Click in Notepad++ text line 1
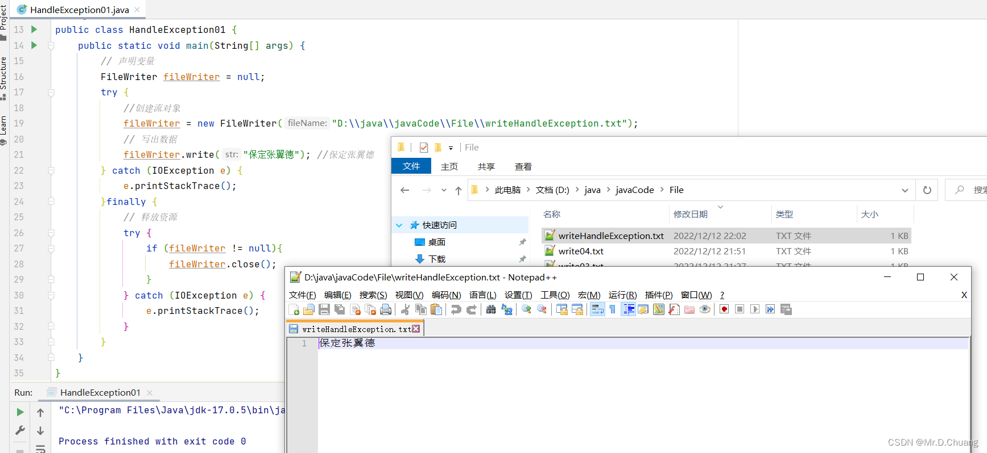 click(643, 343)
